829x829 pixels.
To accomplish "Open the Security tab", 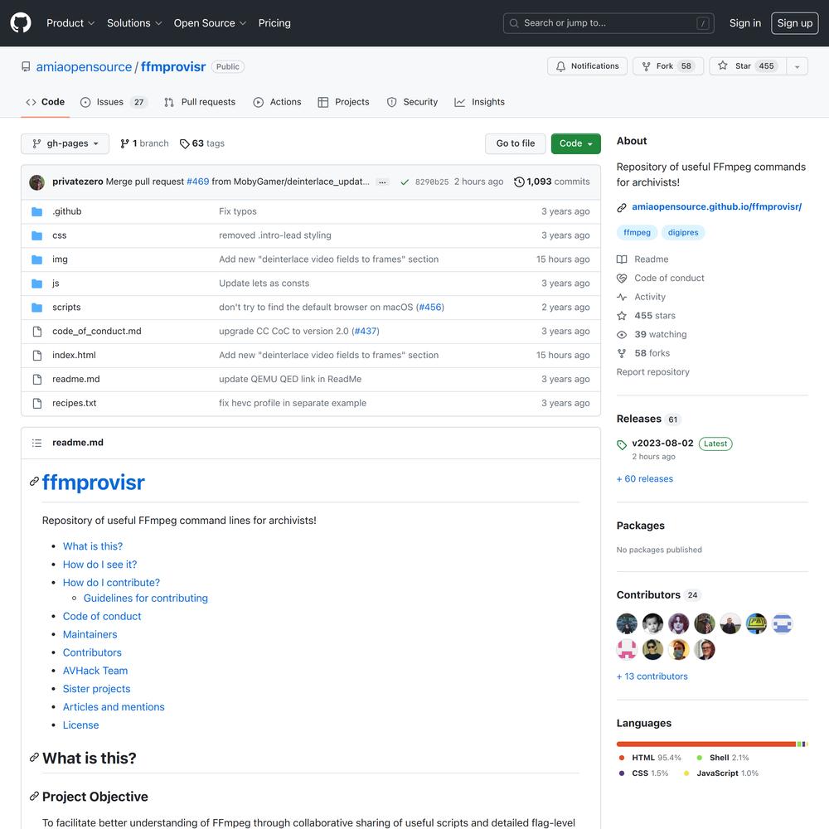I will pyautogui.click(x=412, y=102).
